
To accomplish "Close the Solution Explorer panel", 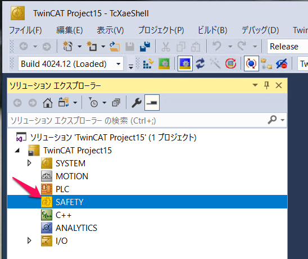I will click(x=279, y=85).
